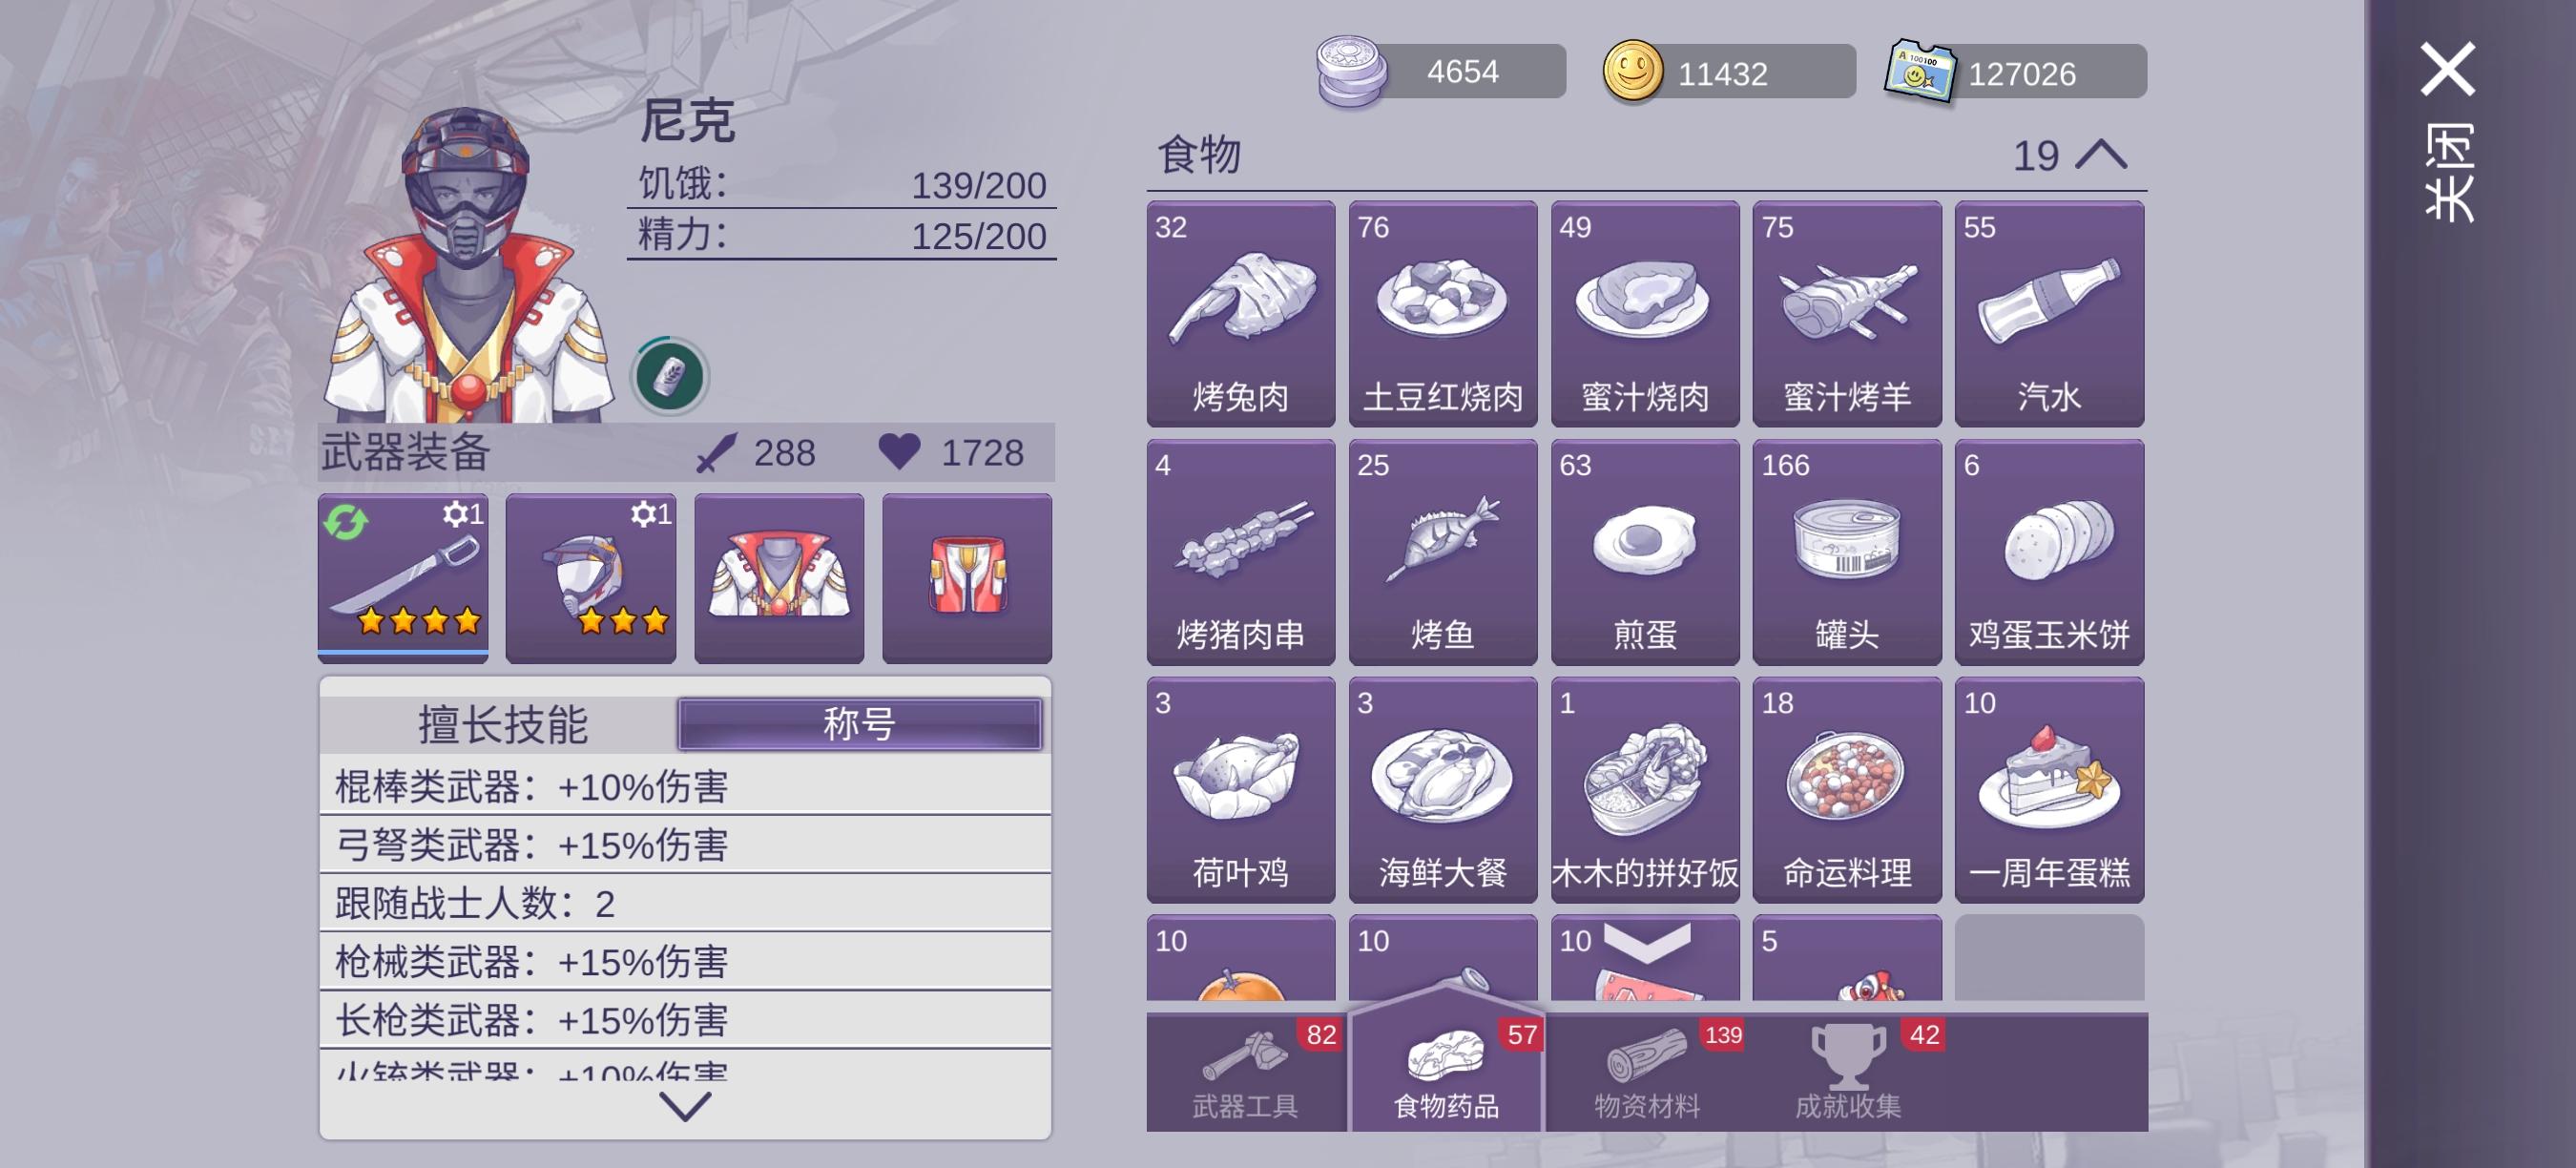Open the 物资材料 tab

(1647, 1072)
